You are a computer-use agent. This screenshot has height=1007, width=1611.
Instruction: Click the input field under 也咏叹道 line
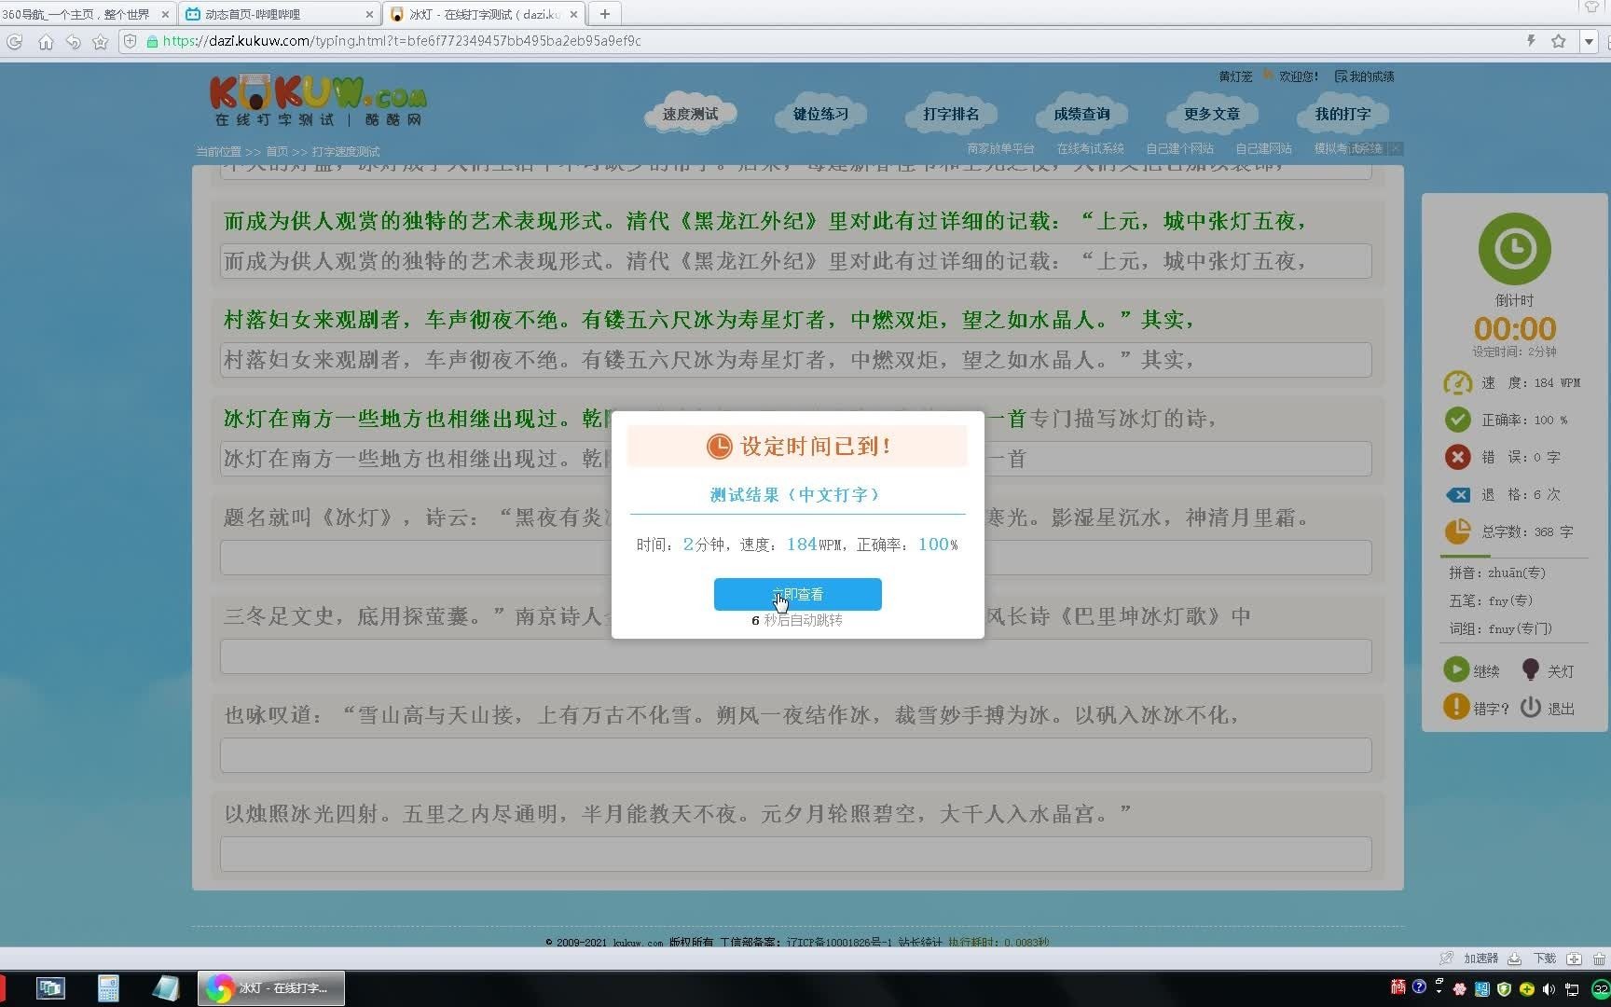(x=795, y=755)
